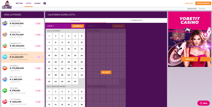
Task: Open the Casino menu item
Action: [37, 3]
